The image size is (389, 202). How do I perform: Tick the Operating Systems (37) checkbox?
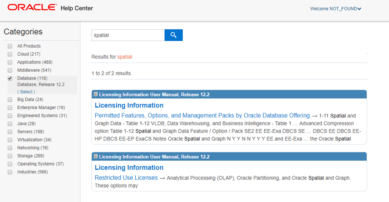[x=10, y=164]
